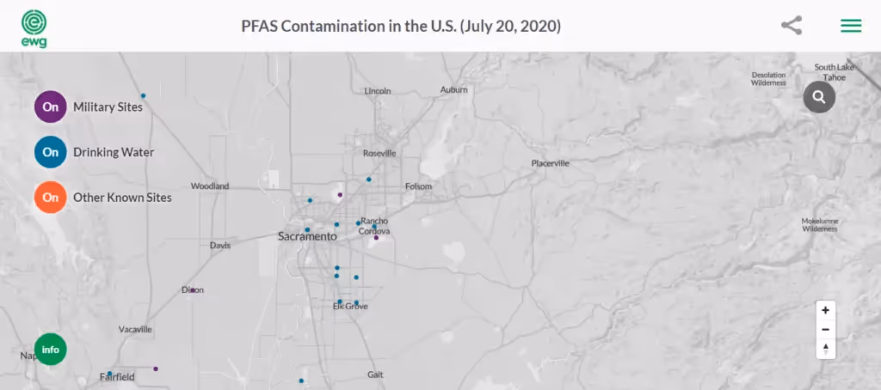The height and width of the screenshot is (390, 881).
Task: Reset map bearing with compass button
Action: tap(825, 349)
